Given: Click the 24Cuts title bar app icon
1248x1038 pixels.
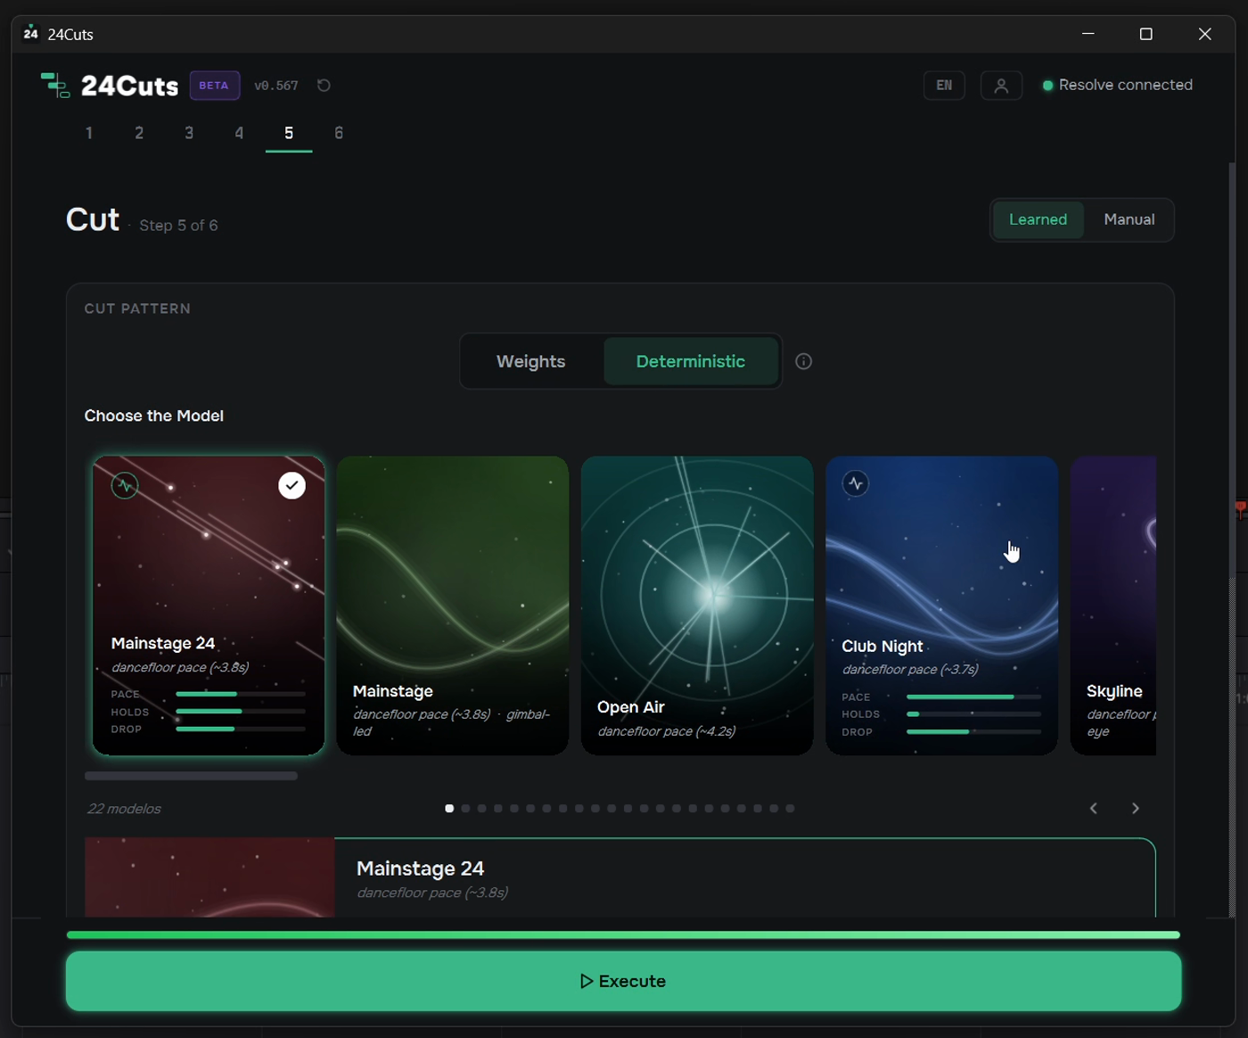Looking at the screenshot, I should coord(31,34).
